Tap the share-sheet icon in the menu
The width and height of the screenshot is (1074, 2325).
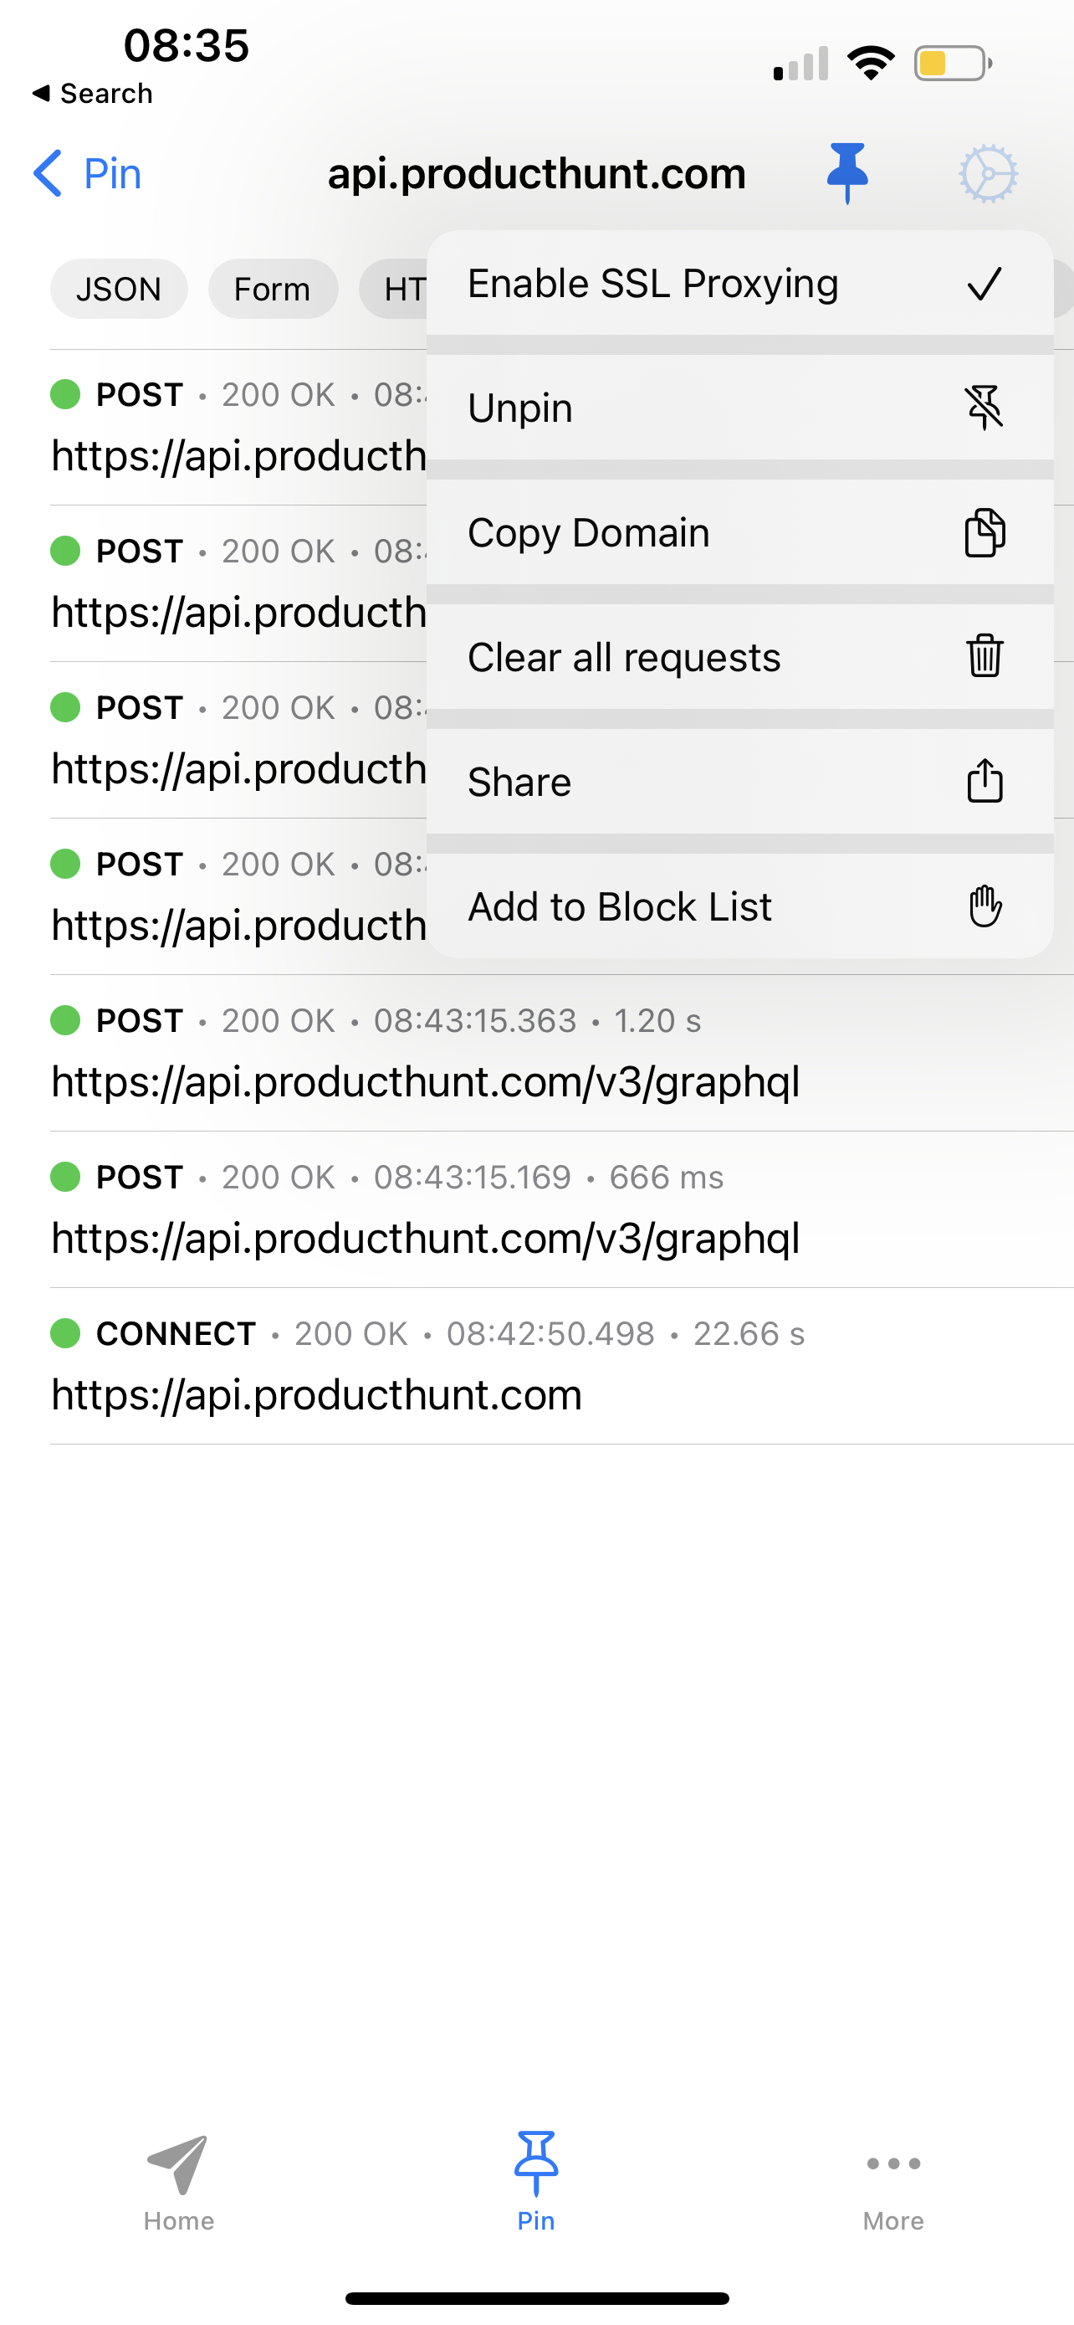point(984,781)
